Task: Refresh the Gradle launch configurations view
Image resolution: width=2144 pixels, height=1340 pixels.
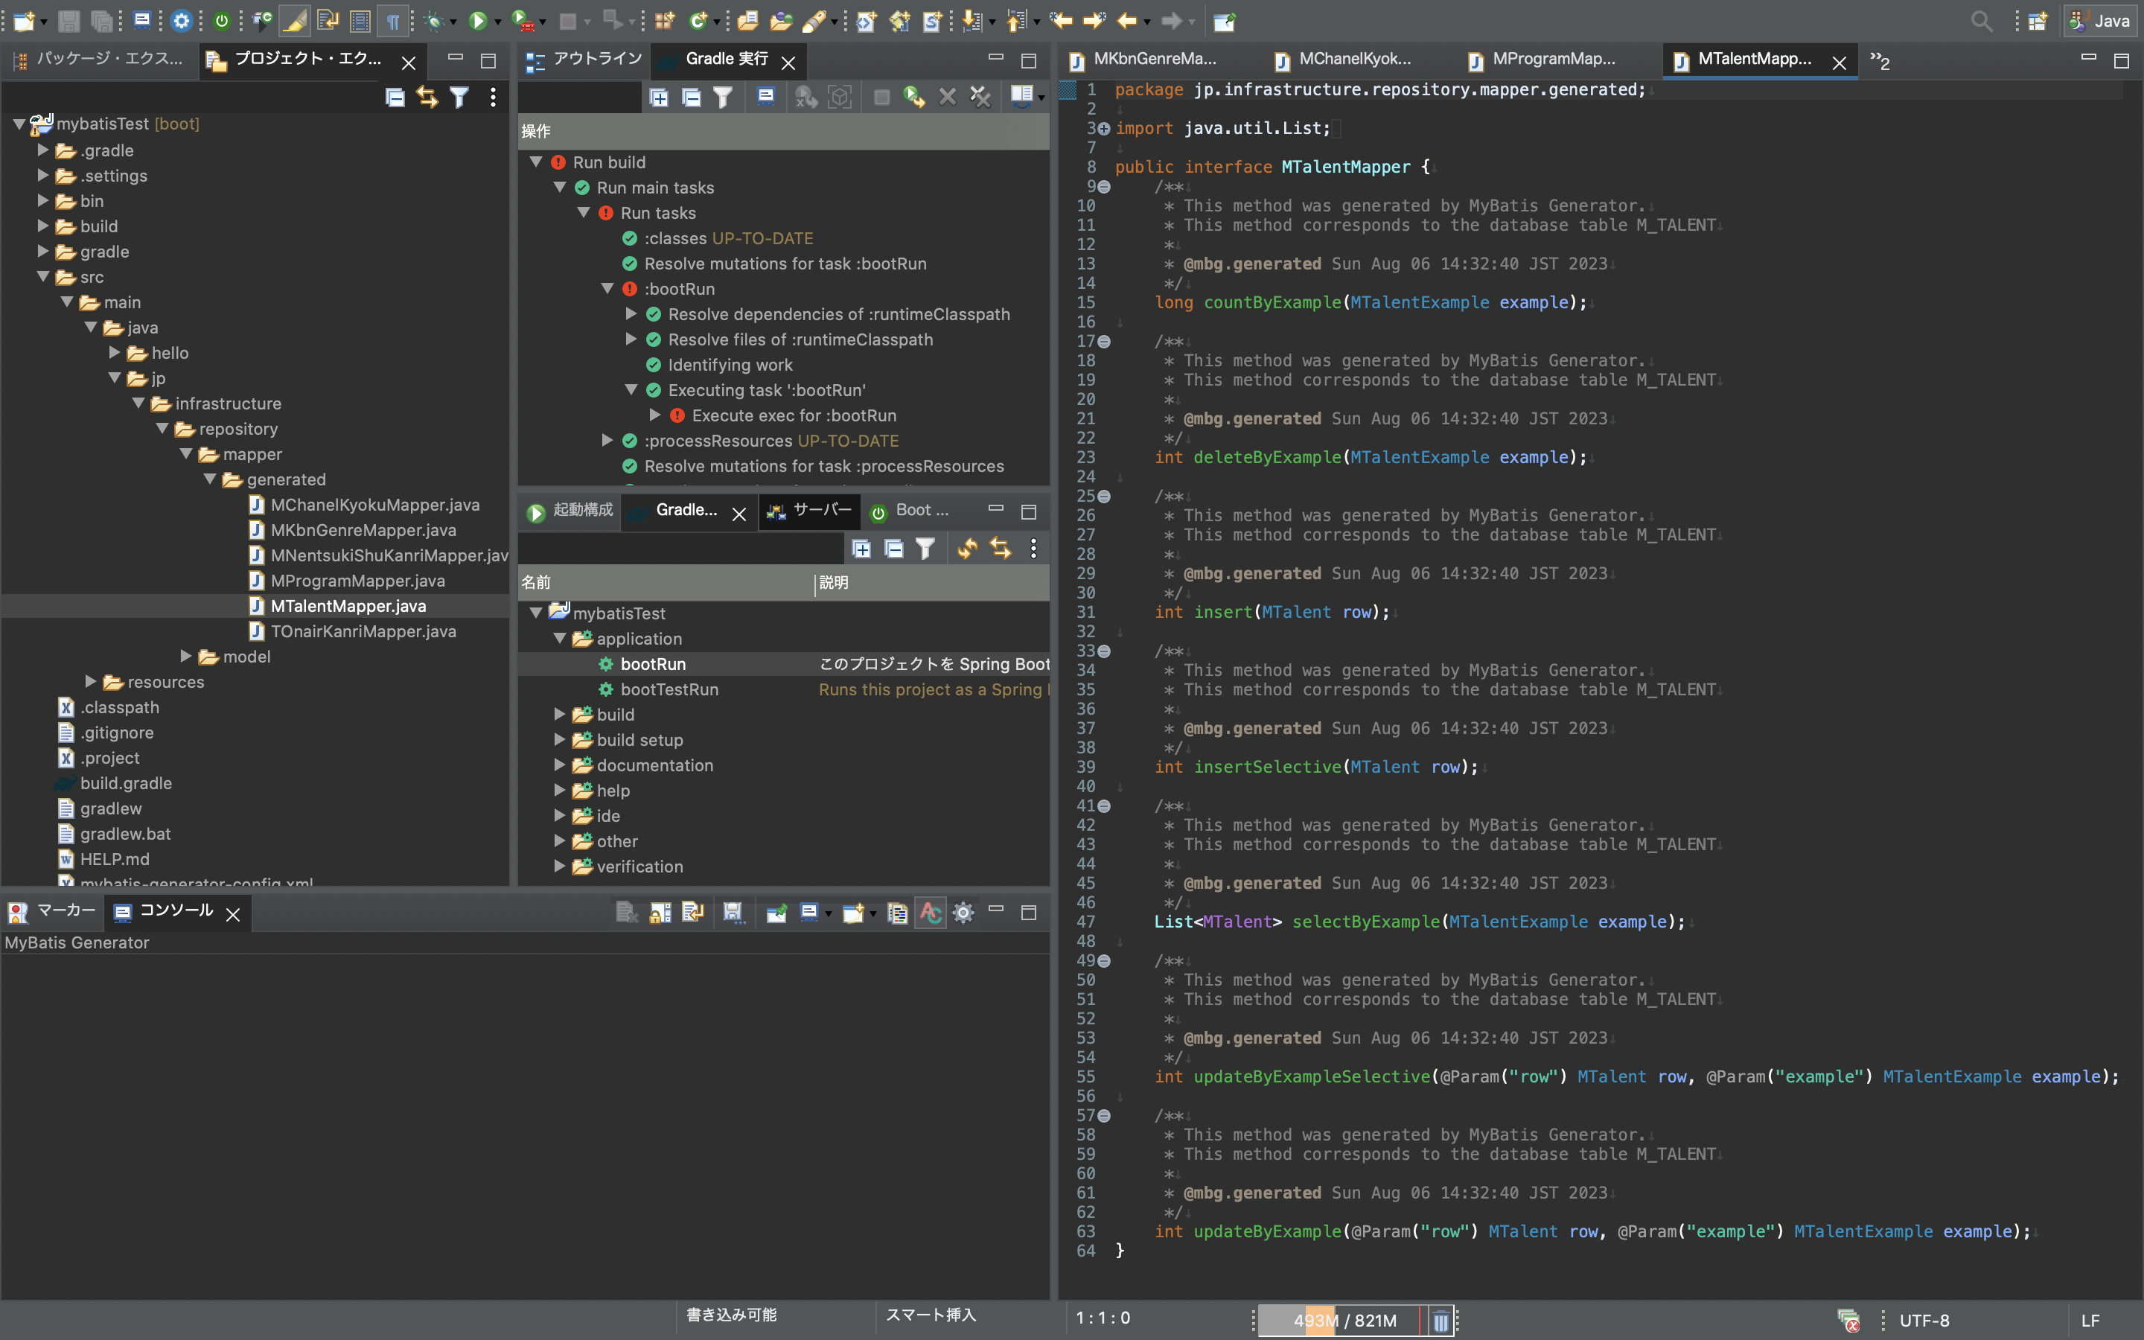Action: (966, 549)
